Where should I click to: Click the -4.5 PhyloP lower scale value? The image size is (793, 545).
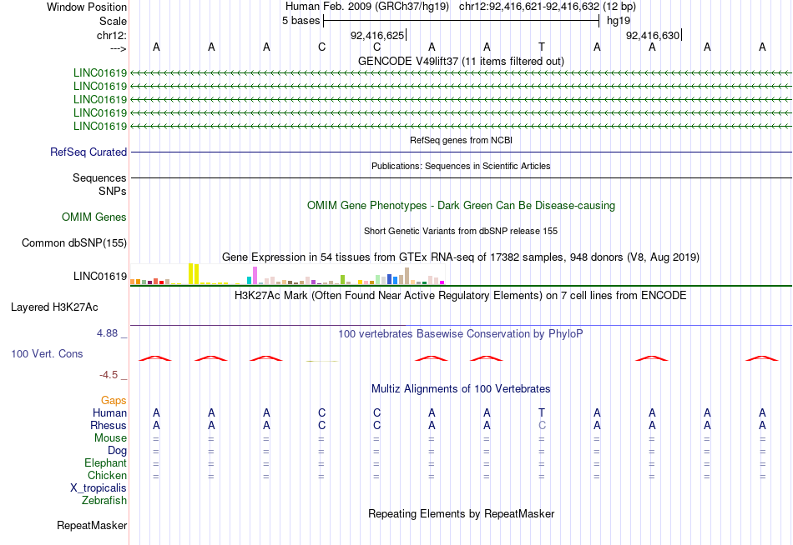(109, 375)
